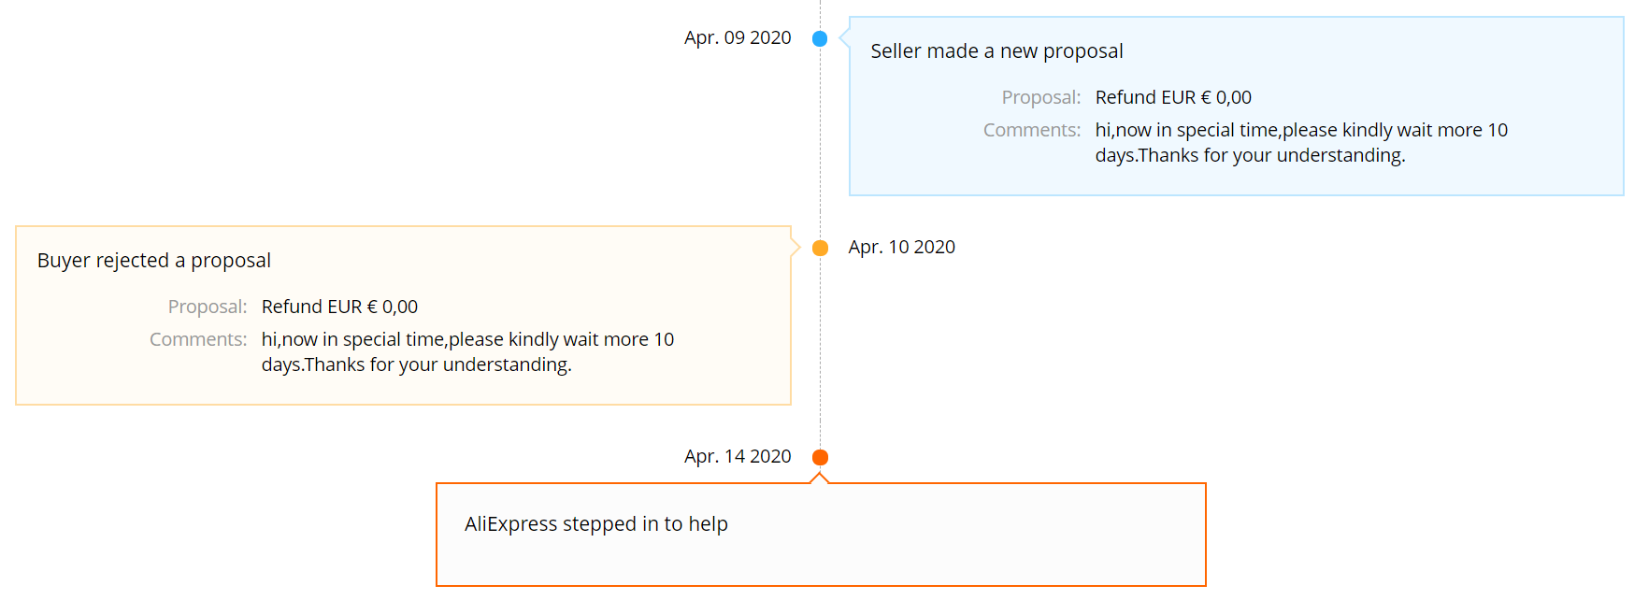Click the blue timeline dot for Apr. 09
Image resolution: width=1634 pixels, height=600 pixels.
click(x=820, y=38)
